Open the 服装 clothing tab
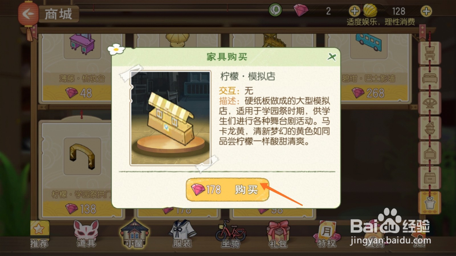456x256 pixels. click(182, 235)
